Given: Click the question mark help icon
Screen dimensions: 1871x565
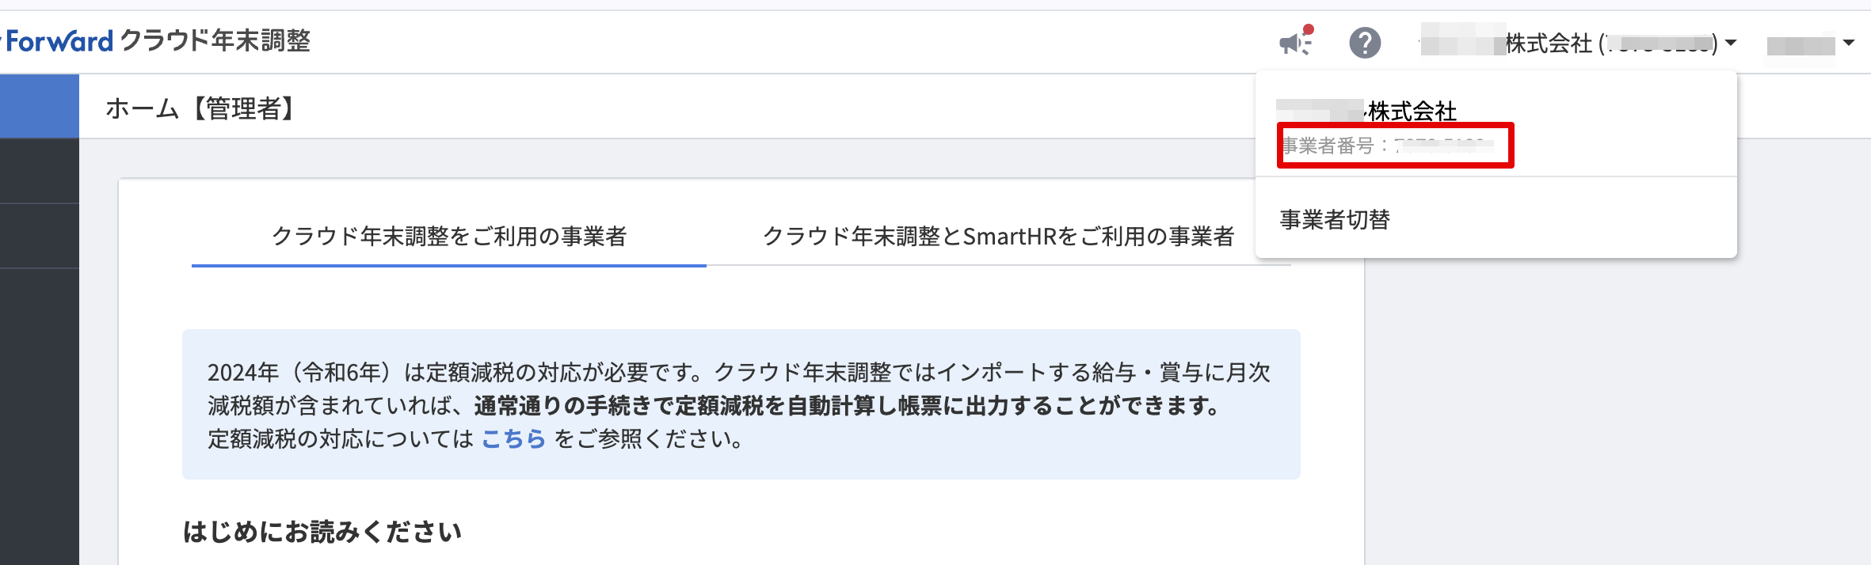Looking at the screenshot, I should [x=1365, y=43].
